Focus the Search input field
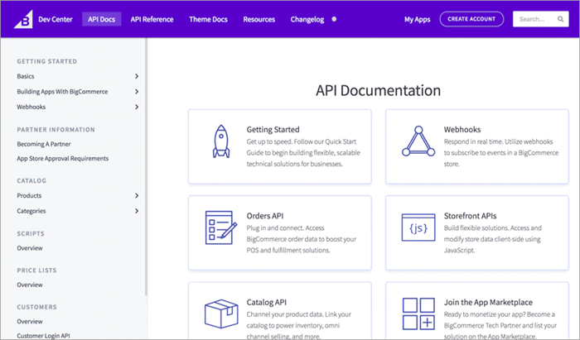Viewport: 580px width, 340px height. pos(541,19)
